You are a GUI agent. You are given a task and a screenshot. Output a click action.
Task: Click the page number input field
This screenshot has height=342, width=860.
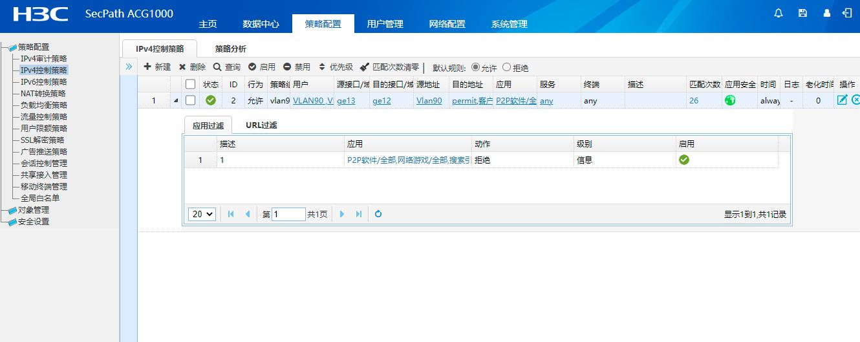288,214
